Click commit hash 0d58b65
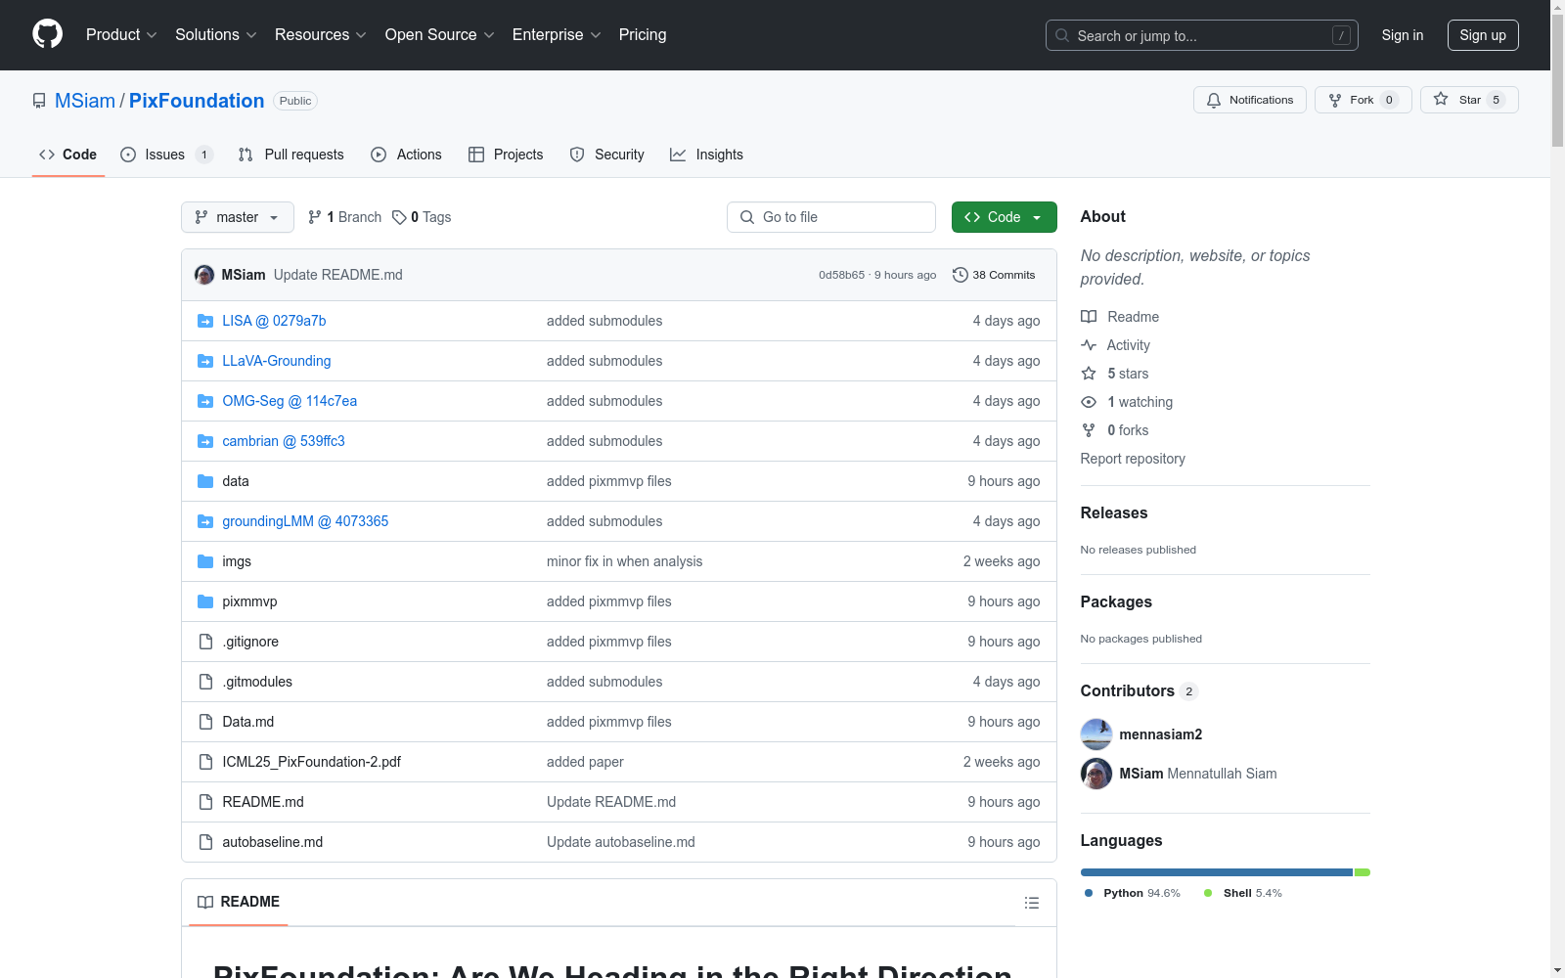The width and height of the screenshot is (1565, 978). [842, 275]
